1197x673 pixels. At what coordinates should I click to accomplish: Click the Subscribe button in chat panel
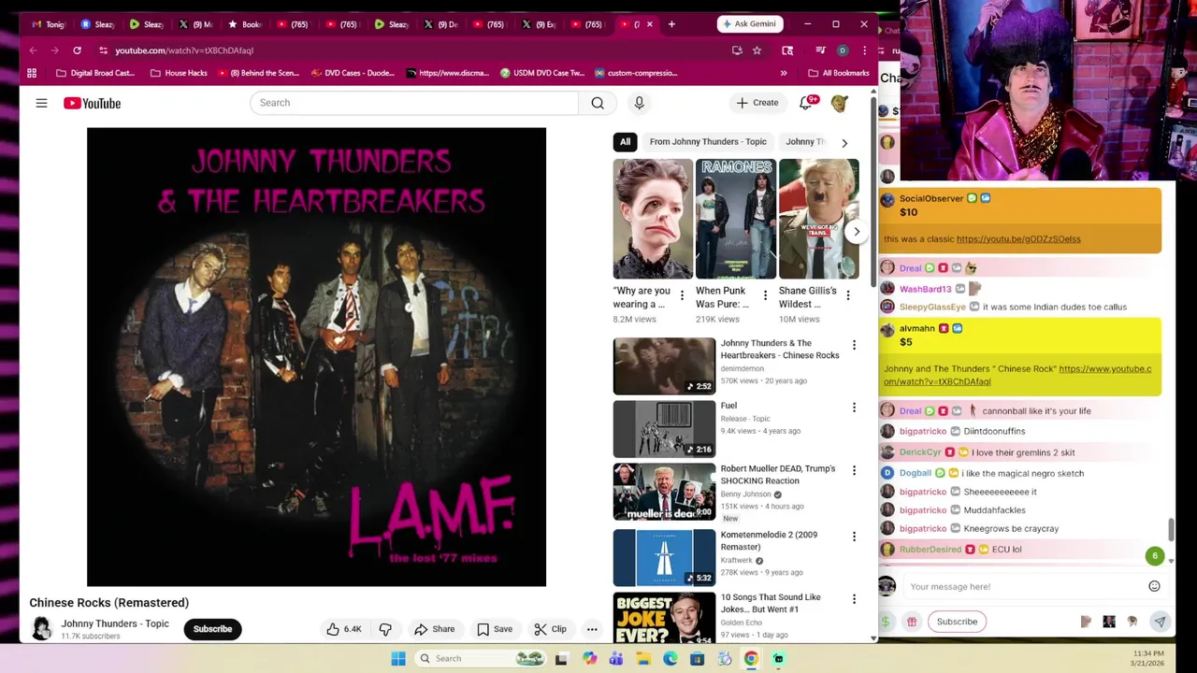point(957,622)
